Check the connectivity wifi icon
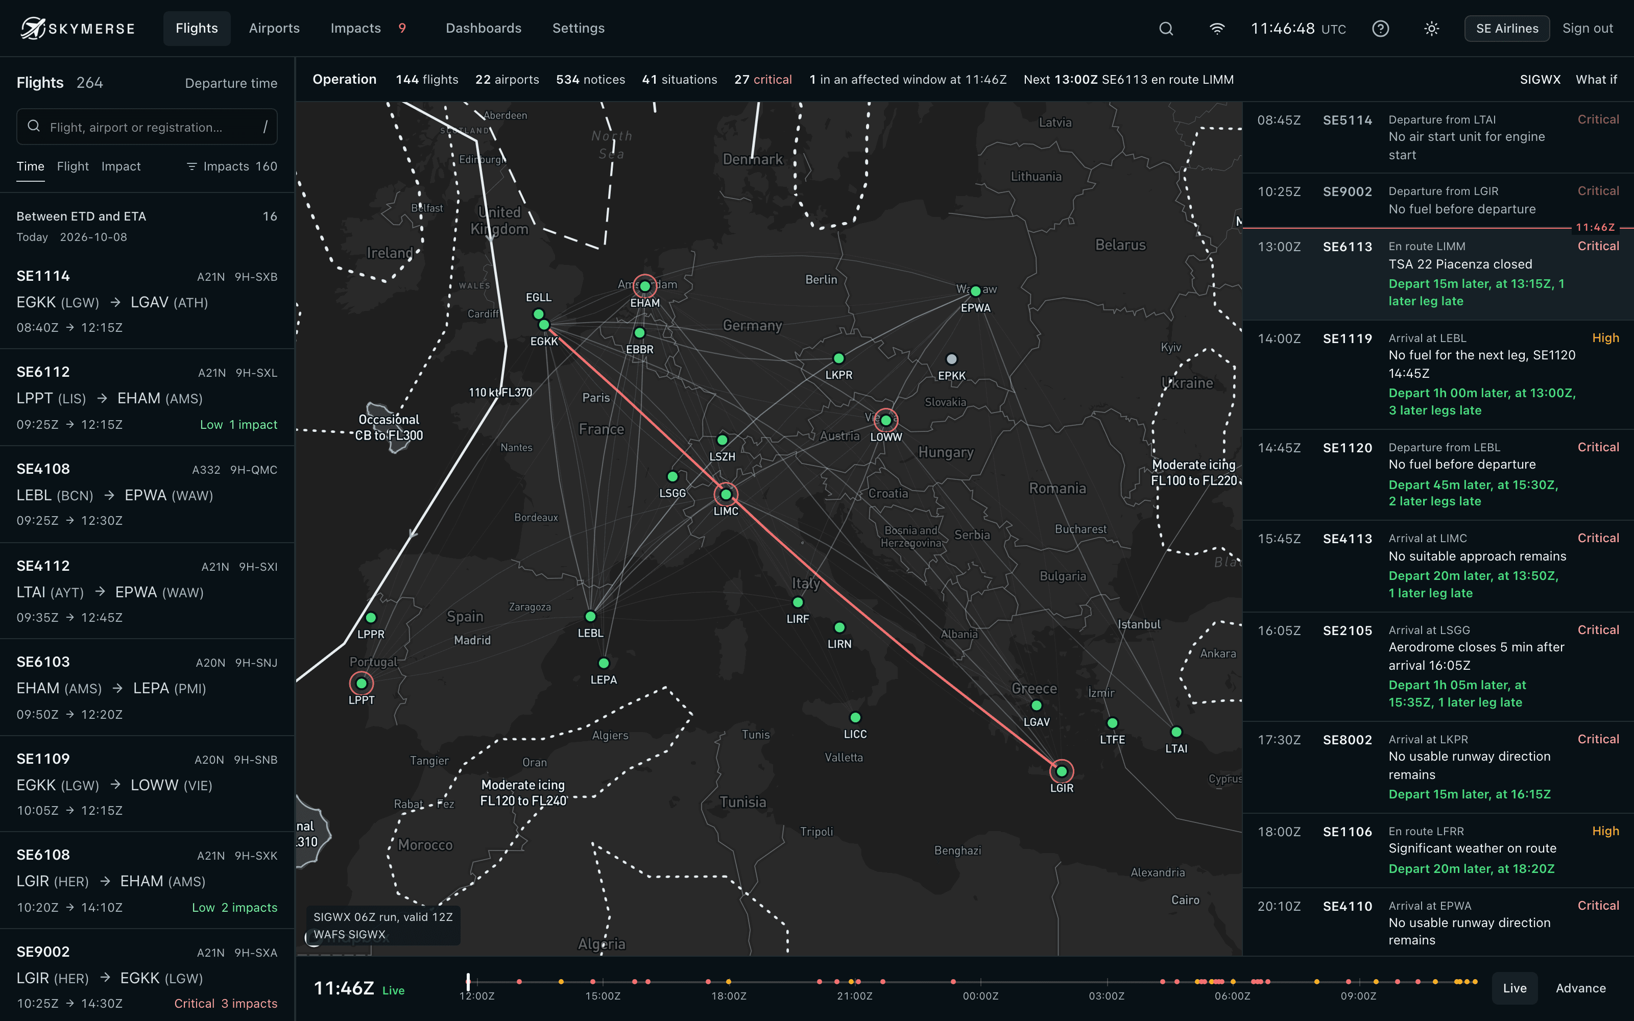This screenshot has height=1021, width=1634. tap(1217, 29)
